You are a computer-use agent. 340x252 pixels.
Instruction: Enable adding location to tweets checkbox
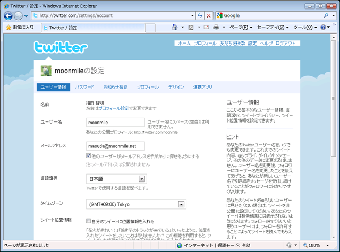tap(89, 220)
